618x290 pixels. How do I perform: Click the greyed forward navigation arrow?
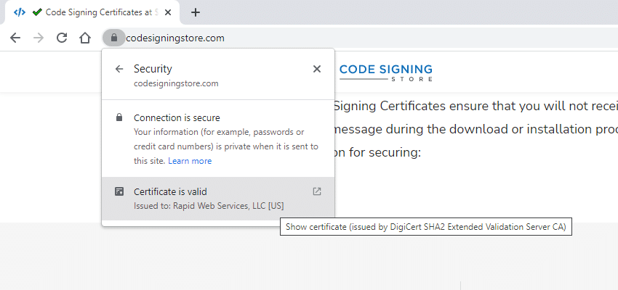click(39, 38)
